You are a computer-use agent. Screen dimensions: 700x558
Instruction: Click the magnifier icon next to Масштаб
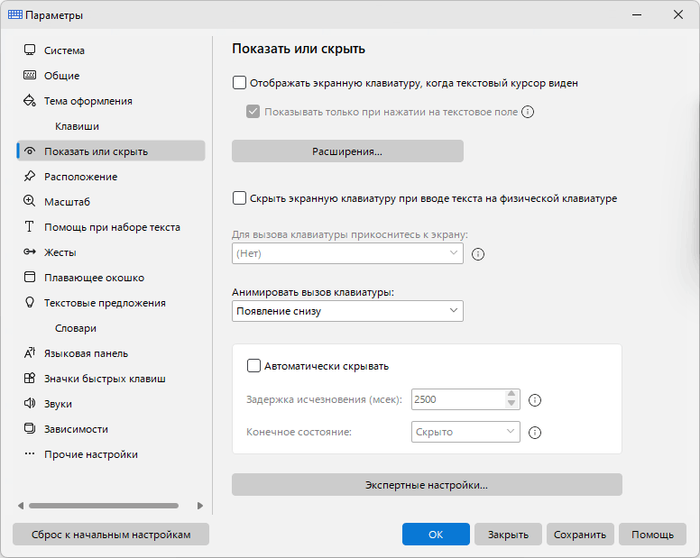[x=30, y=201]
